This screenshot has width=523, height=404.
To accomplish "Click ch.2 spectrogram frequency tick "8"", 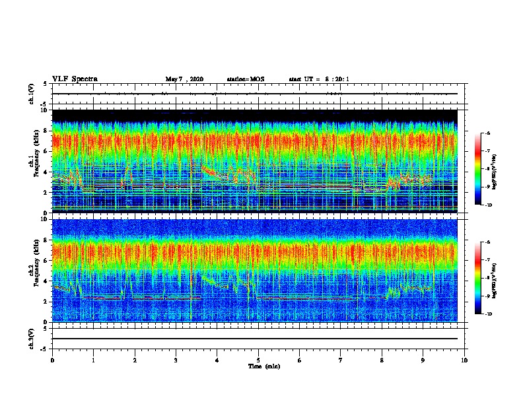I will pos(46,240).
